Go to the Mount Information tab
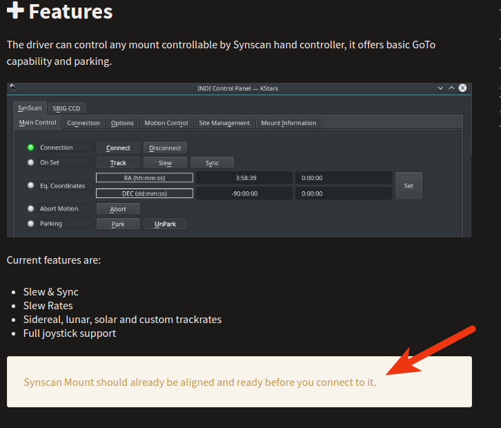The height and width of the screenshot is (428, 501). coord(288,123)
